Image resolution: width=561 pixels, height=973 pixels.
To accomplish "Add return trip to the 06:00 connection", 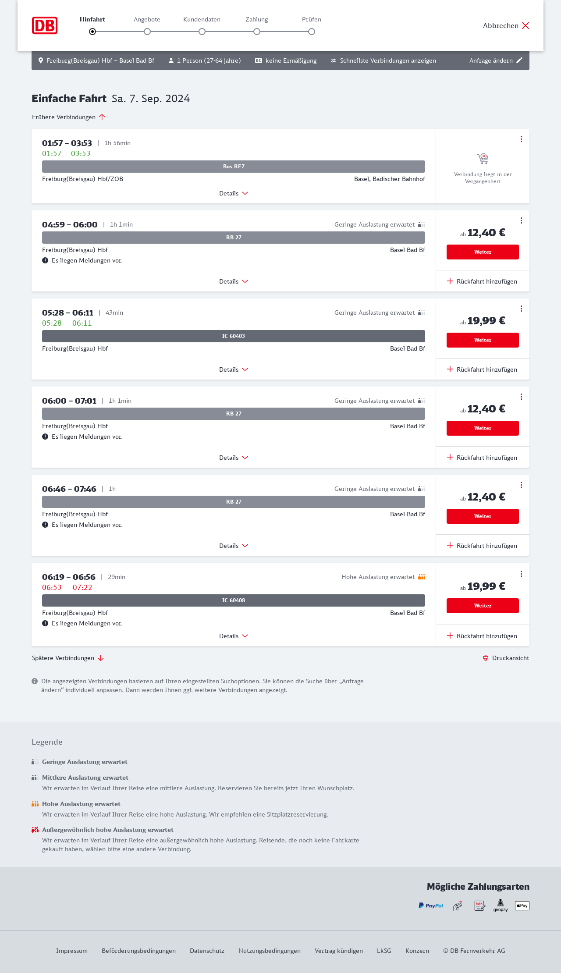I will tap(482, 458).
